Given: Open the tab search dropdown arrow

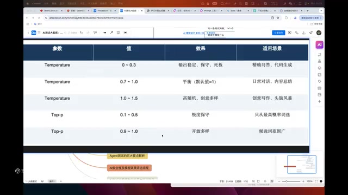Looking at the screenshot, I should tap(321, 11).
